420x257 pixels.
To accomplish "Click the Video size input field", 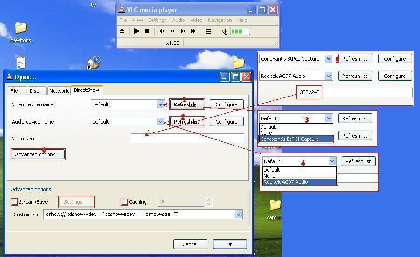I will 187,139.
